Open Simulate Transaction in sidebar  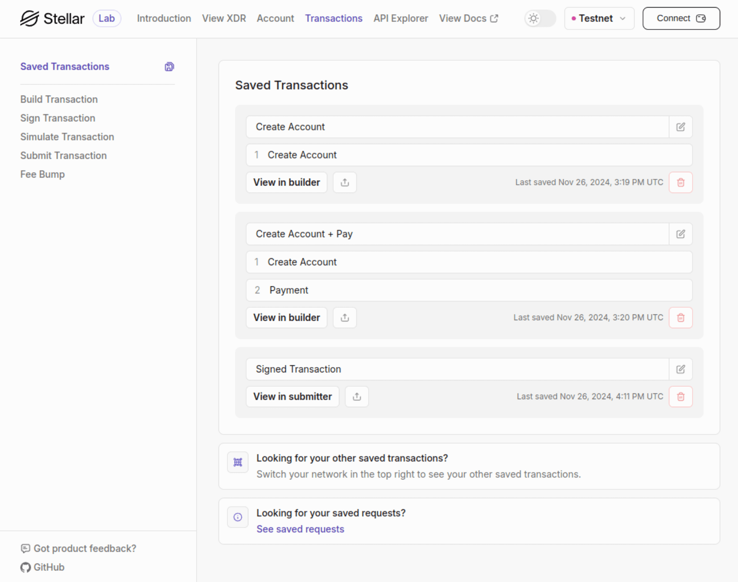click(67, 137)
